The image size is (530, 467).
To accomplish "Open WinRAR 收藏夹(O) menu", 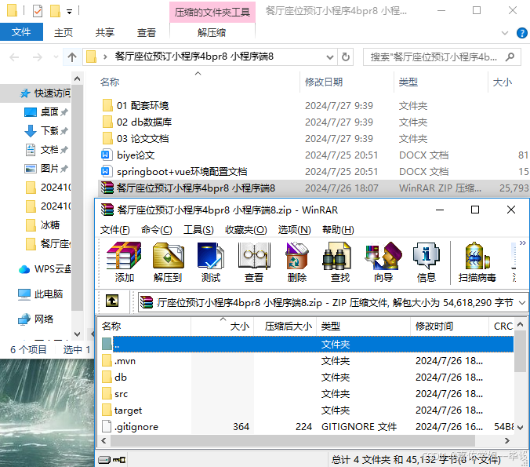I will click(x=245, y=230).
